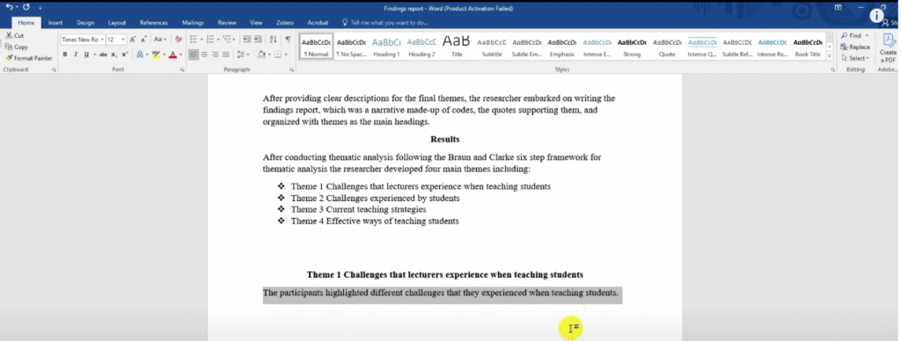Click the Increase Indent icon
The height and width of the screenshot is (341, 901).
(x=258, y=40)
